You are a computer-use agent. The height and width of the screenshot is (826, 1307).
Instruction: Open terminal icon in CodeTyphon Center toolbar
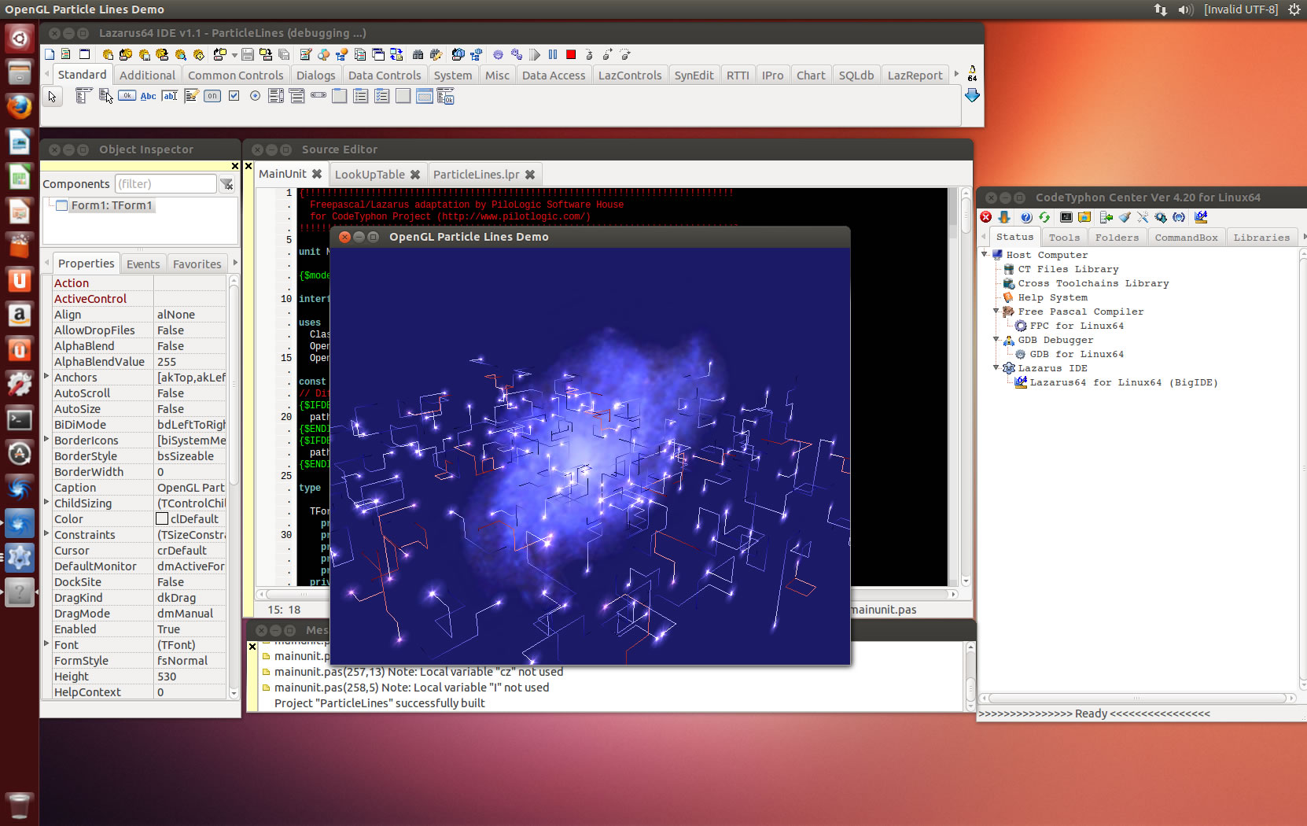point(1066,217)
